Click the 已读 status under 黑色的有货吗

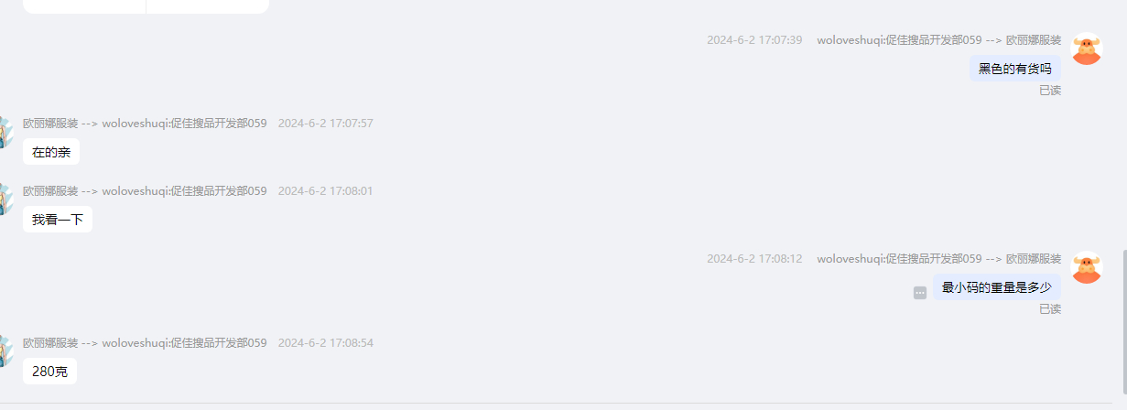click(1050, 91)
